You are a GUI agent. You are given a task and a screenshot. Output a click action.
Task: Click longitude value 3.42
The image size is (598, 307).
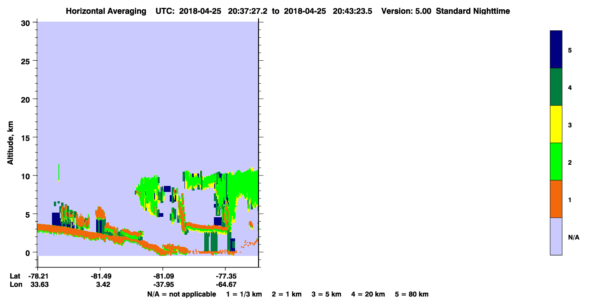pos(103,284)
